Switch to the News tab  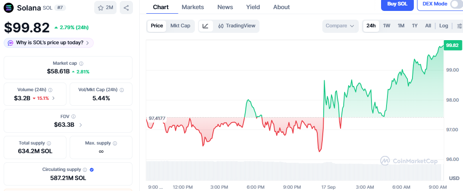[x=225, y=7]
